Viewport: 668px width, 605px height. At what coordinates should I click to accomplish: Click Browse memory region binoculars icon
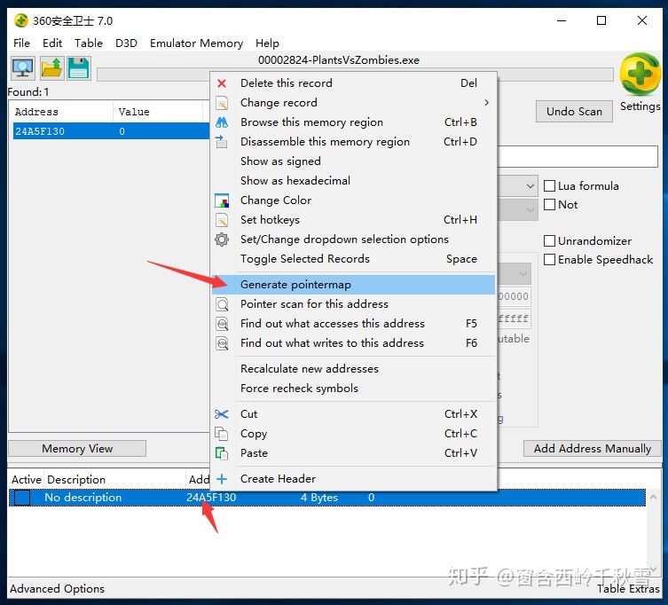pyautogui.click(x=222, y=122)
